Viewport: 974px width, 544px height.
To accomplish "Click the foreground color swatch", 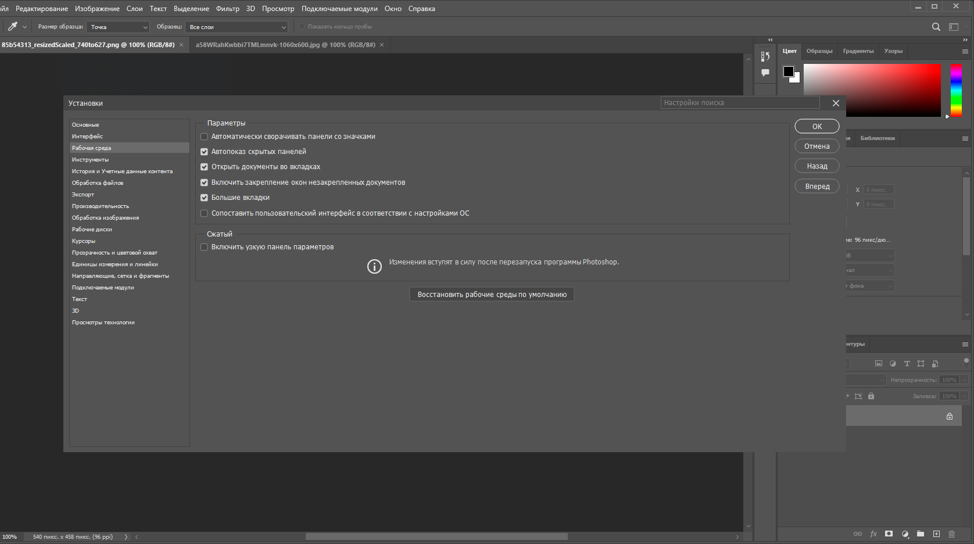I will [x=789, y=71].
